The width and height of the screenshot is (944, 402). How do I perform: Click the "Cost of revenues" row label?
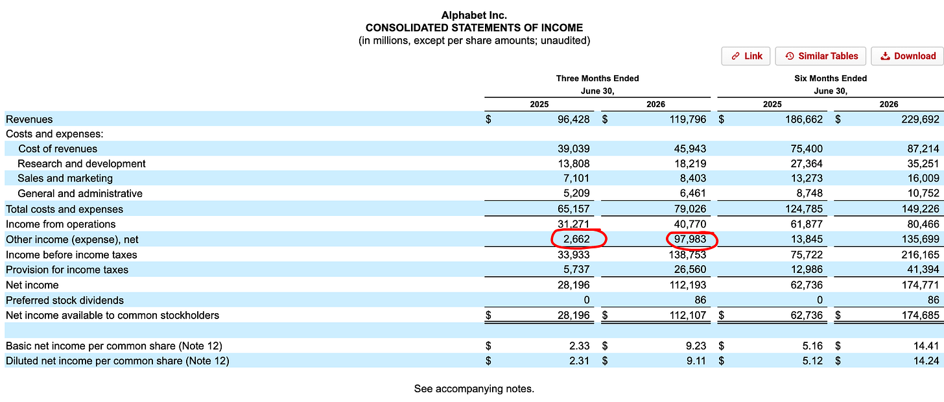[58, 149]
